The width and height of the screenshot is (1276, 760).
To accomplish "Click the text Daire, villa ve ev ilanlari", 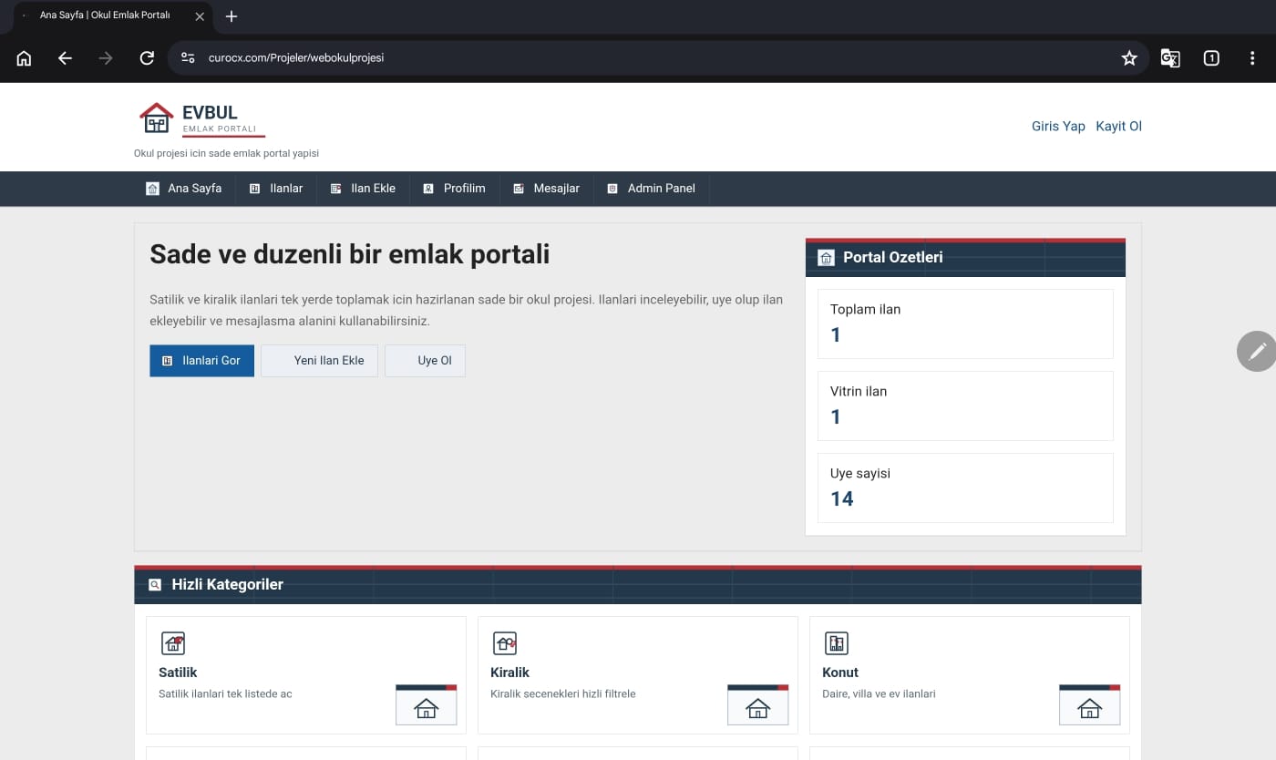I will point(879,694).
